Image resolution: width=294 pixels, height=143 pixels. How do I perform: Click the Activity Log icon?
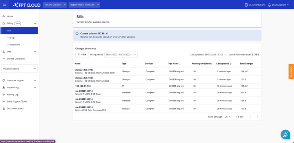coord(4,95)
